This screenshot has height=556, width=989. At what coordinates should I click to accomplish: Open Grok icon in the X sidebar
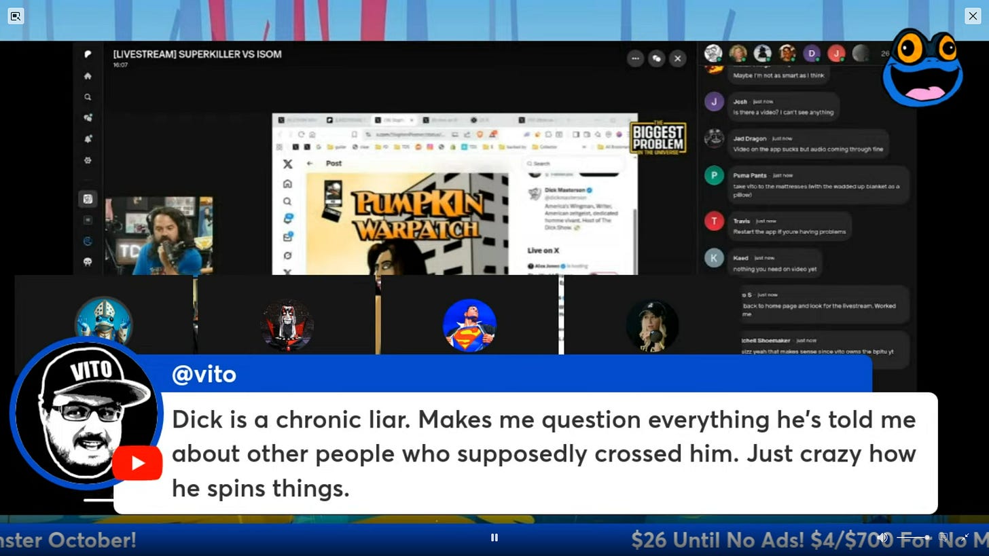pyautogui.click(x=287, y=255)
